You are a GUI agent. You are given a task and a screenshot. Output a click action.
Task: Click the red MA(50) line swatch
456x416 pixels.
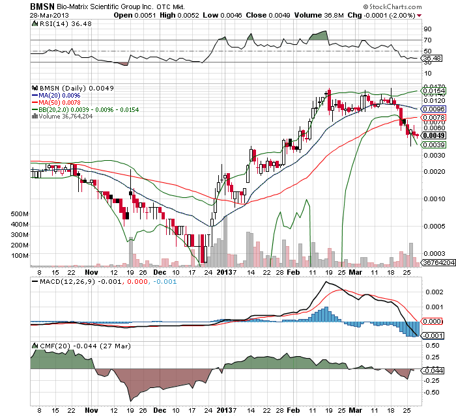click(x=35, y=103)
